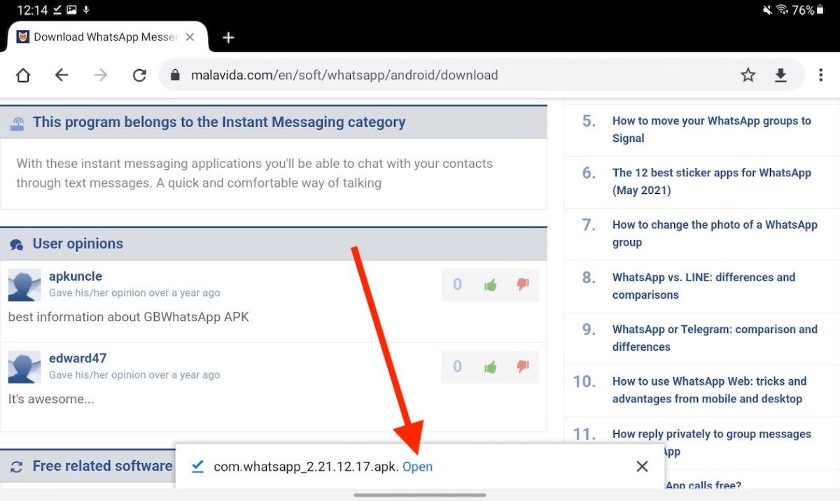Close the Download WhatsApp Messenger tab
The height and width of the screenshot is (501, 840).
190,37
